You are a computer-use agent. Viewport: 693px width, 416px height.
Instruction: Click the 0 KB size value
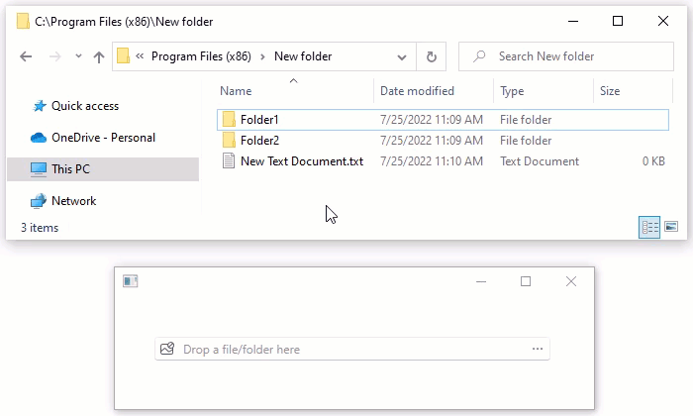(653, 161)
